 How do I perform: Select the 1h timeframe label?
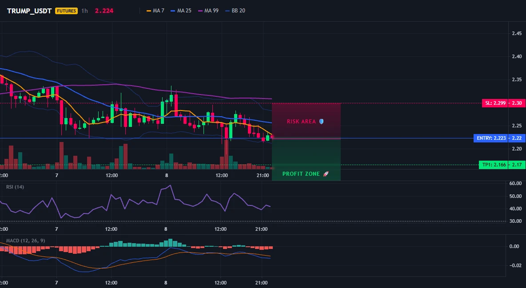[84, 11]
